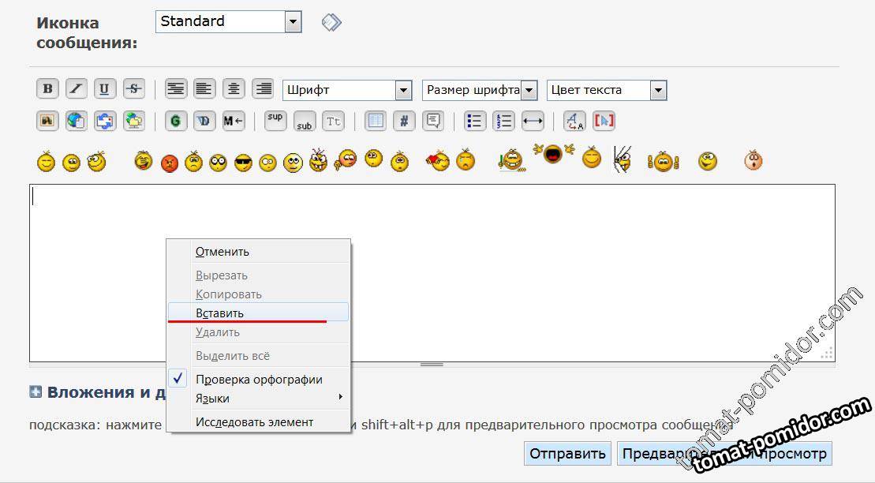Click the underline formatting icon
This screenshot has width=875, height=483.
click(105, 89)
